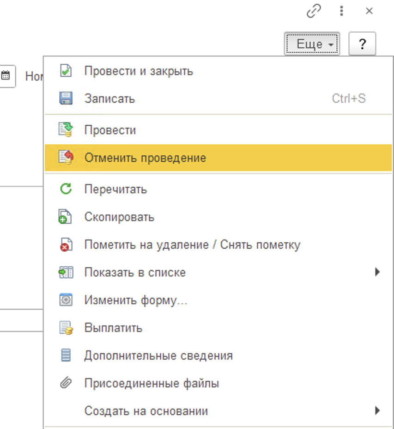Click the Скопировать document plus icon
This screenshot has width=394, height=429.
click(65, 217)
